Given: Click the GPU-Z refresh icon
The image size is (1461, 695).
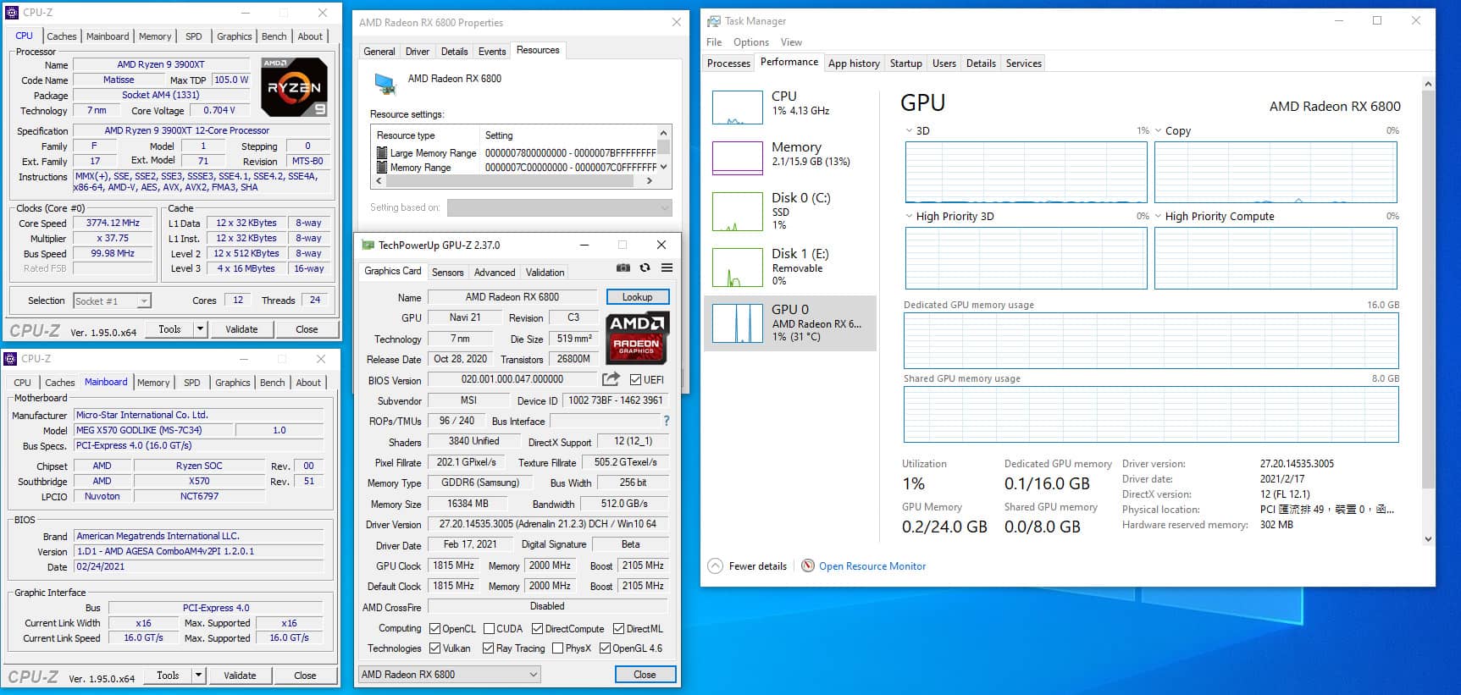Looking at the screenshot, I should click(645, 268).
